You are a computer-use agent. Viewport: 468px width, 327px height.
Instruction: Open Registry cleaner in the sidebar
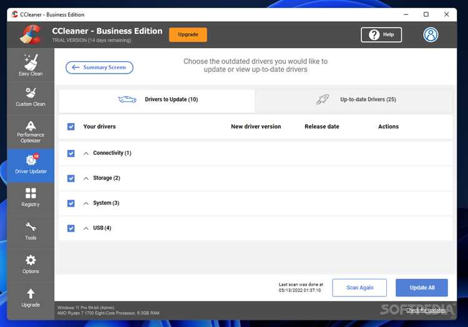click(x=31, y=197)
